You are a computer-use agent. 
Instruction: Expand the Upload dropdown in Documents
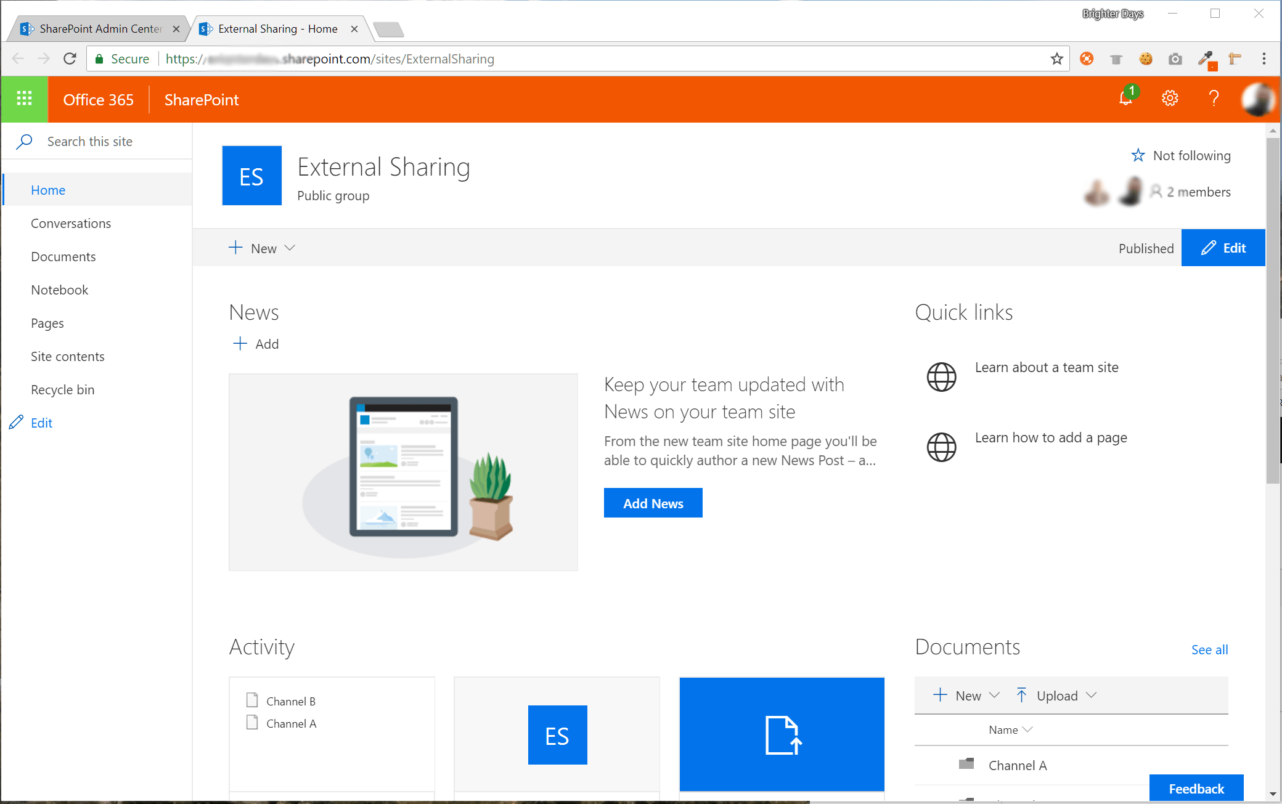coord(1056,695)
